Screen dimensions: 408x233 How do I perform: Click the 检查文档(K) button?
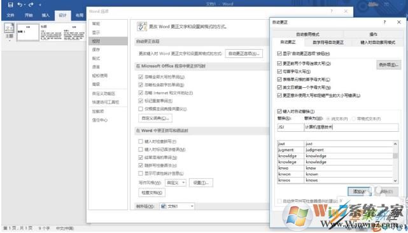click(151, 193)
